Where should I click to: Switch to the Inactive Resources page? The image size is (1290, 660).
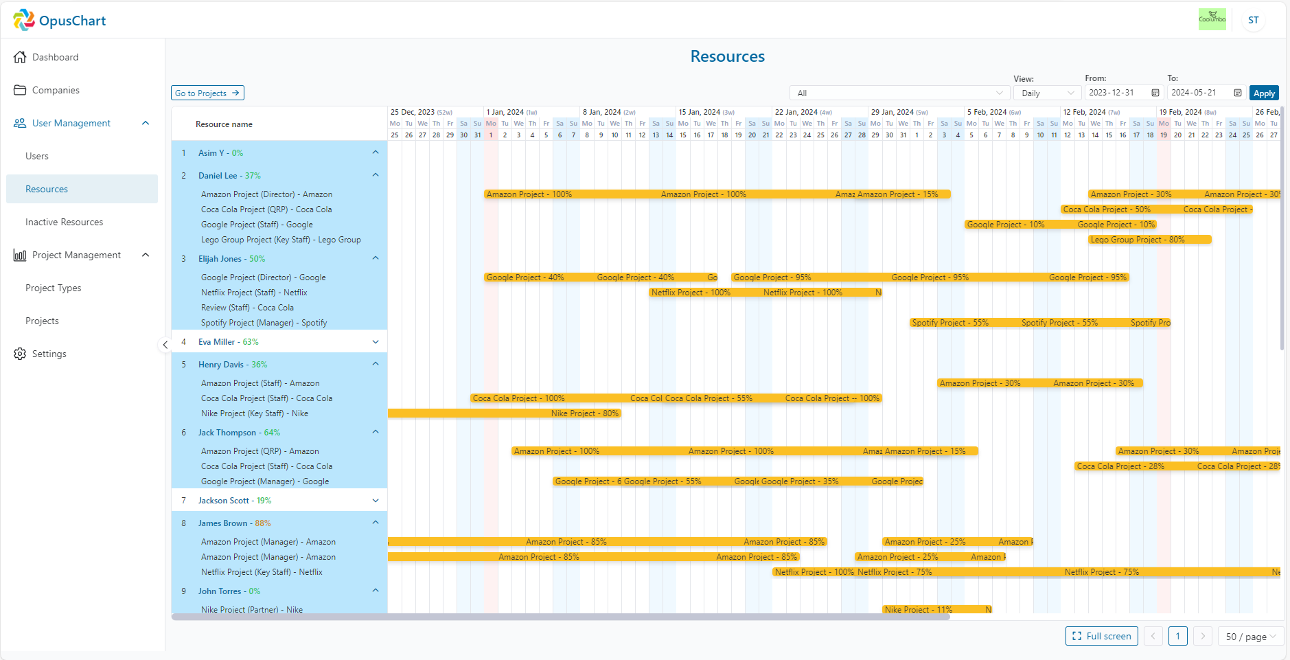pos(63,222)
